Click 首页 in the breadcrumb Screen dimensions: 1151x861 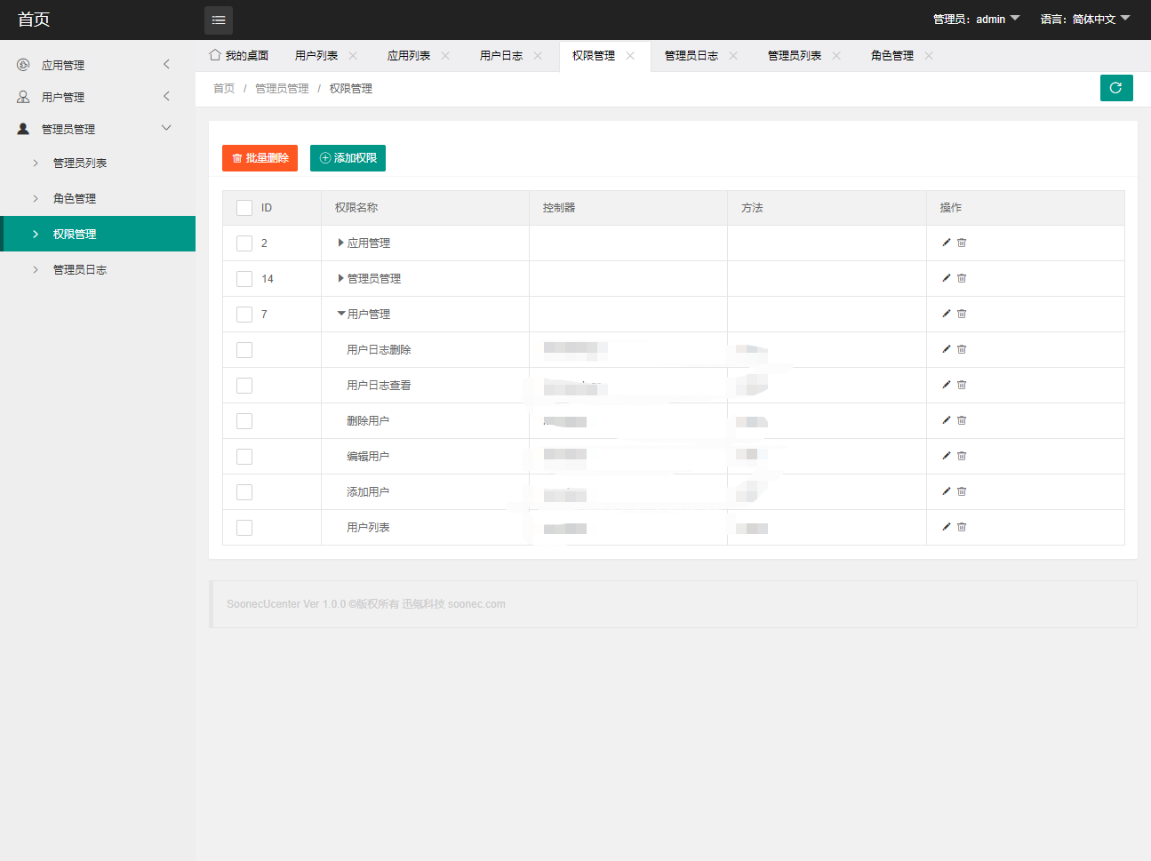(224, 88)
